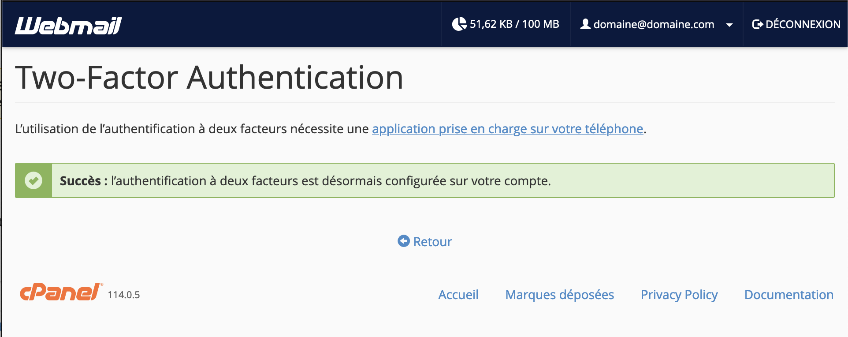Open the domaine@domaine.com account menu
This screenshot has height=337, width=848.
click(x=654, y=24)
